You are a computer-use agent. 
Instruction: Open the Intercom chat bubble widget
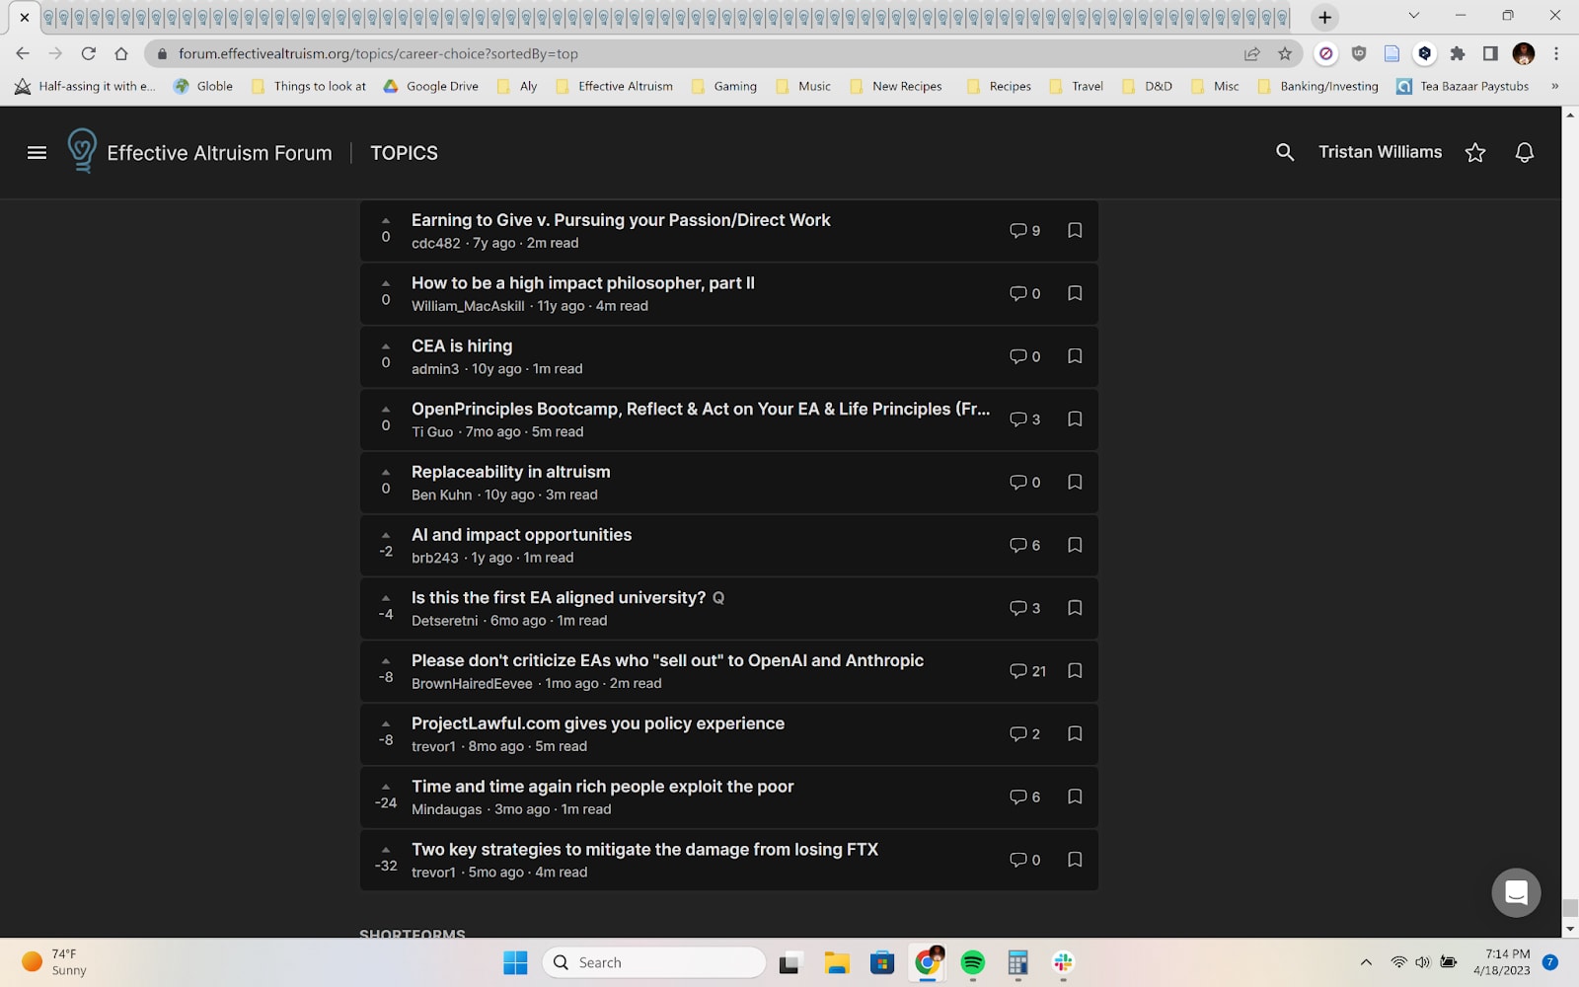point(1516,892)
